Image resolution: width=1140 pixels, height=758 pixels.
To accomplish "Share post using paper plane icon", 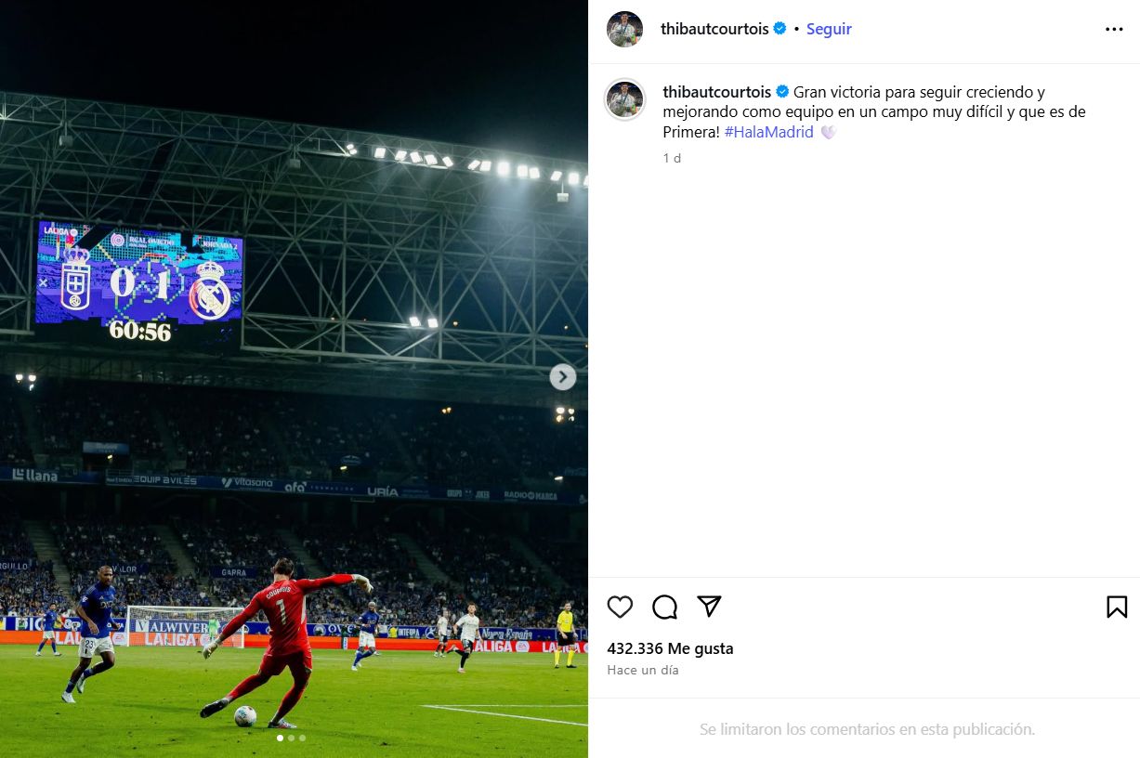I will (x=710, y=607).
